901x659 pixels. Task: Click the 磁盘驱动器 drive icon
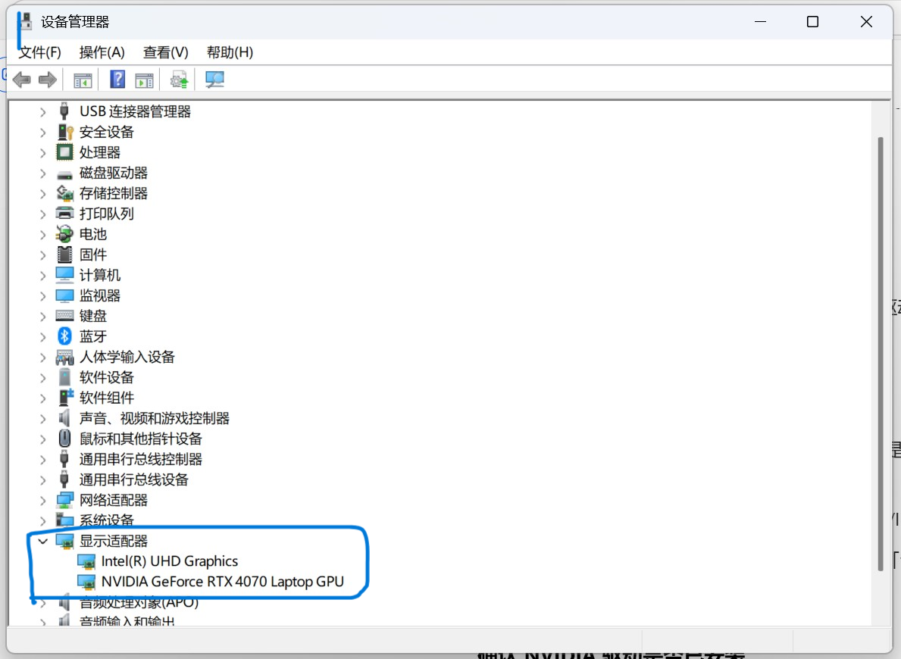64,175
